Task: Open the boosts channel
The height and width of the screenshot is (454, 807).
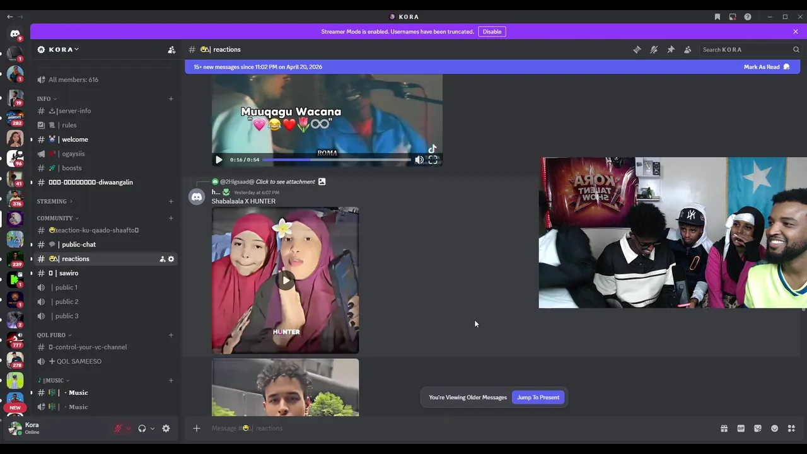Action: 106,168
